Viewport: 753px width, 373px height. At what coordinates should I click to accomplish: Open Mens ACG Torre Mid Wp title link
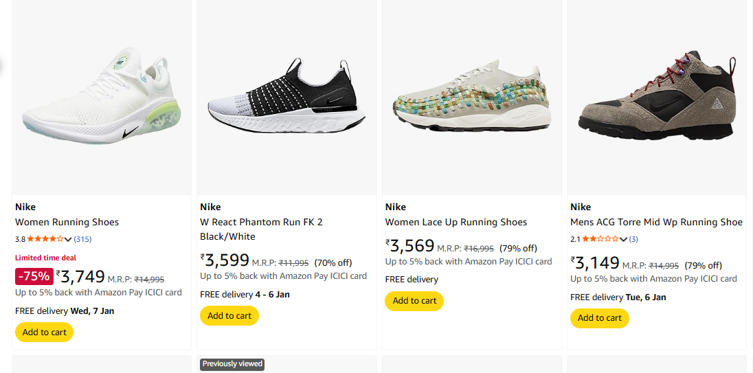point(656,222)
